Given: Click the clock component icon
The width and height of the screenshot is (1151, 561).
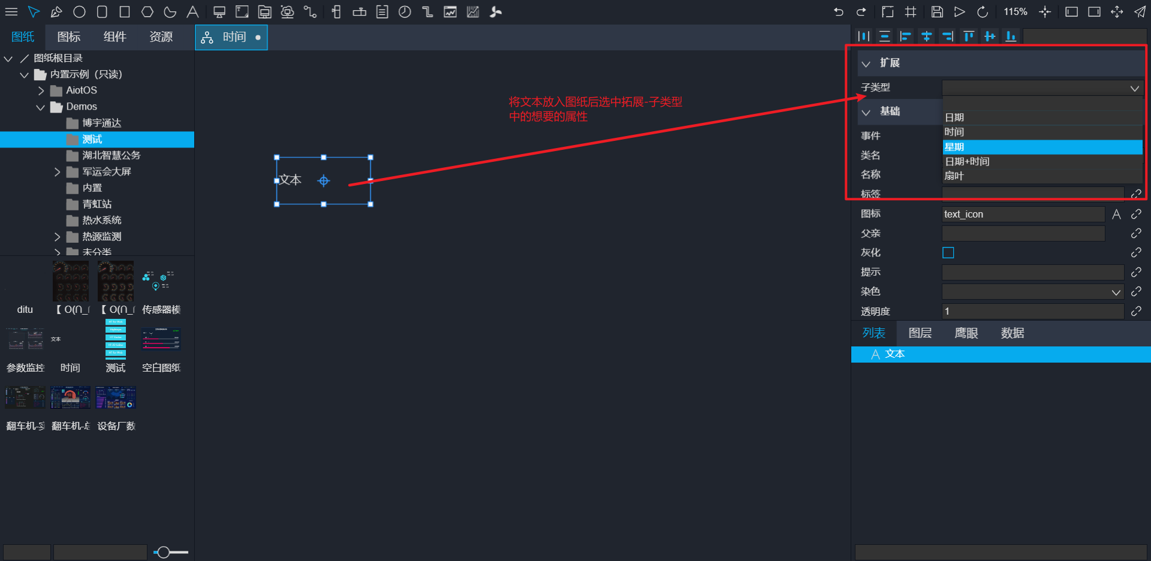Looking at the screenshot, I should pos(405,12).
